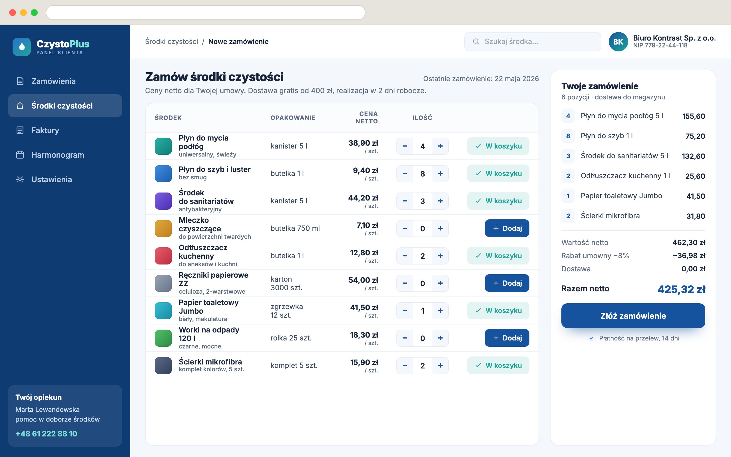Click blue Płyn do szyb product icon
The image size is (731, 457).
tap(163, 173)
